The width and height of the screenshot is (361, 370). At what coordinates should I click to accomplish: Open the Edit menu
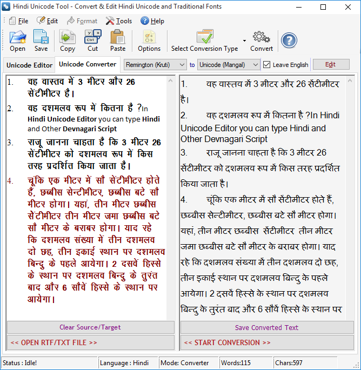click(47, 21)
